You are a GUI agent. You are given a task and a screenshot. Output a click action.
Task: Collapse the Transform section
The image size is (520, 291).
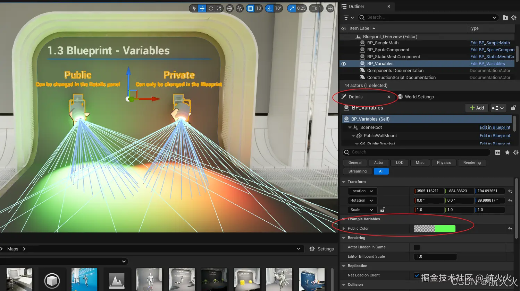click(344, 182)
